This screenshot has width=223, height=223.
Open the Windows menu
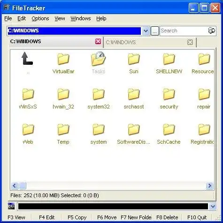tap(81, 18)
